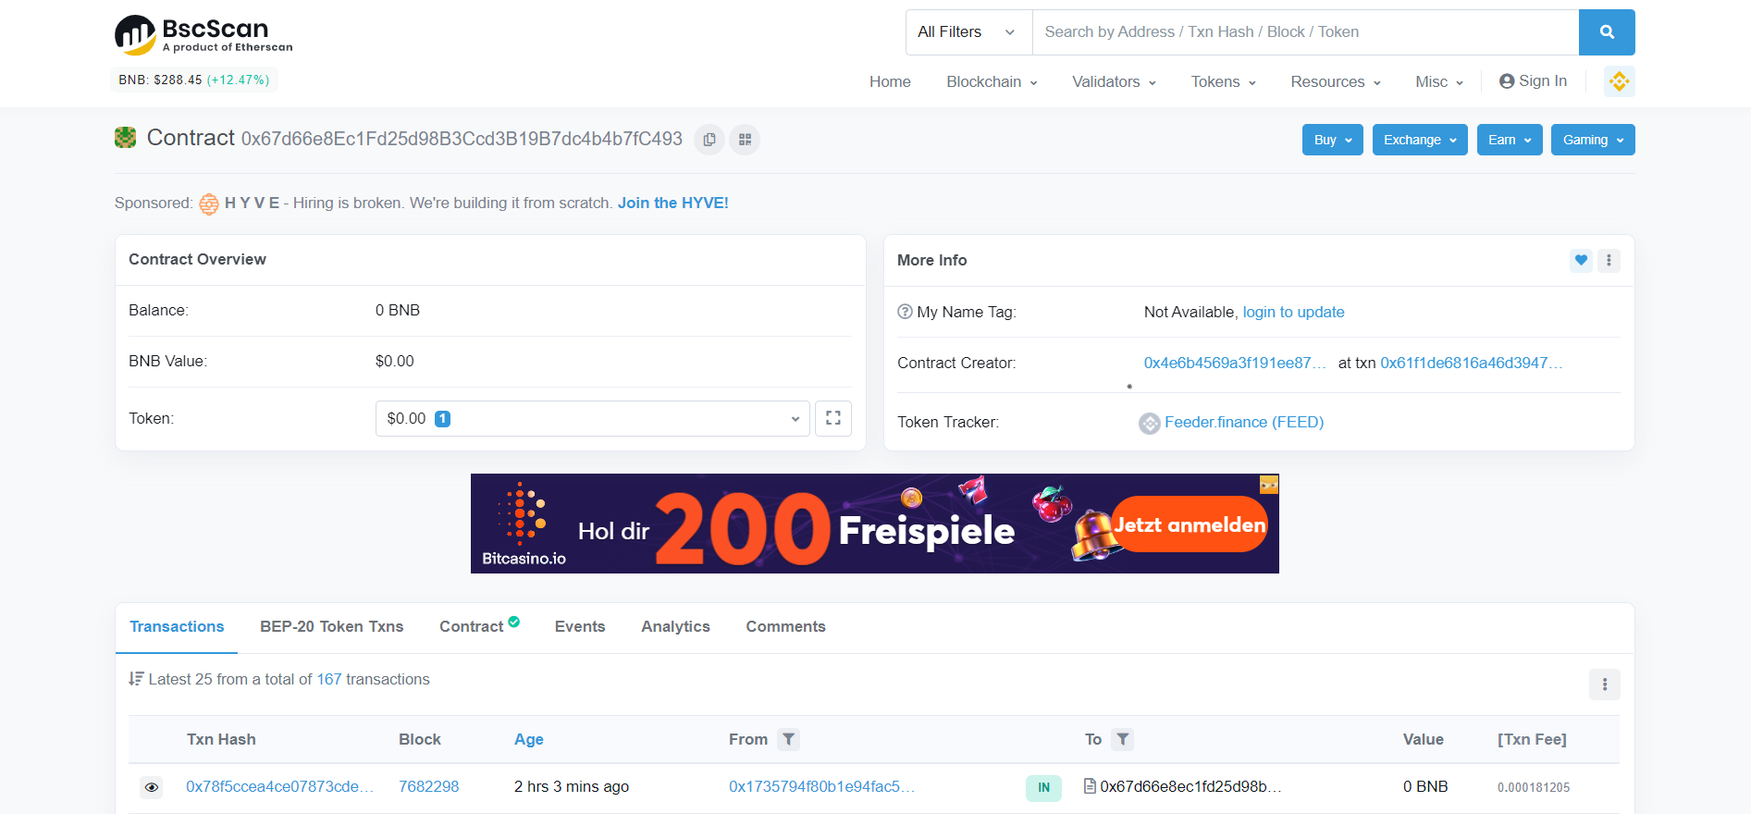Expand token holdings fullscreen view

tap(833, 418)
